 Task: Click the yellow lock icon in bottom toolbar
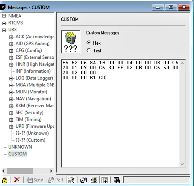5,180
